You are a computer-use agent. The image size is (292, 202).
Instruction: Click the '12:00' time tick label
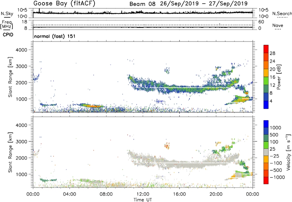[143, 194]
